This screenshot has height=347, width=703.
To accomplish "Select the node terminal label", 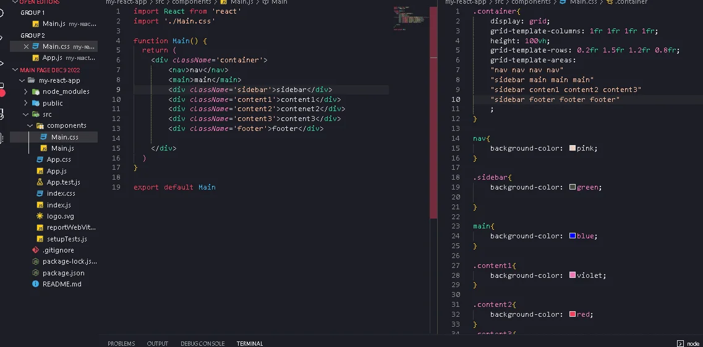I will (x=692, y=343).
